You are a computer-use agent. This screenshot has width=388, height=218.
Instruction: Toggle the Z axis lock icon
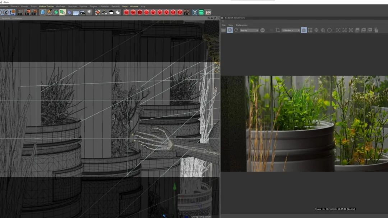pos(6,12)
